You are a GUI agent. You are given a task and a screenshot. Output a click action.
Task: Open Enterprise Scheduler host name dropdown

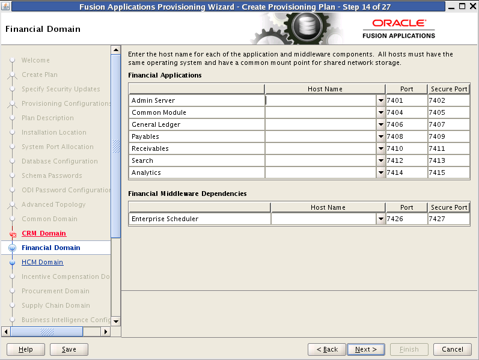[380, 219]
